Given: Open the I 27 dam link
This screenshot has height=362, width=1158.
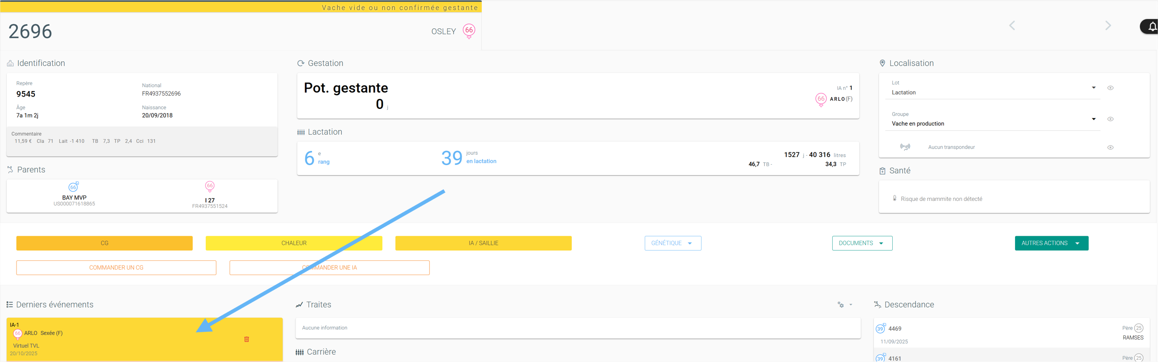Looking at the screenshot, I should (x=210, y=200).
